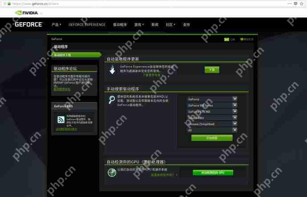The width and height of the screenshot is (307, 197).
Task: Click the 驱动程序论坛 forum heading
Action: (65, 68)
